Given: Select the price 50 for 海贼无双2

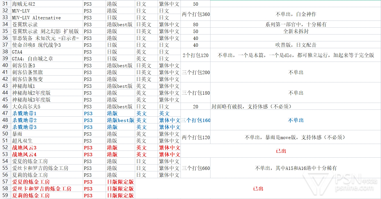Looking at the screenshot, I should [196, 4].
